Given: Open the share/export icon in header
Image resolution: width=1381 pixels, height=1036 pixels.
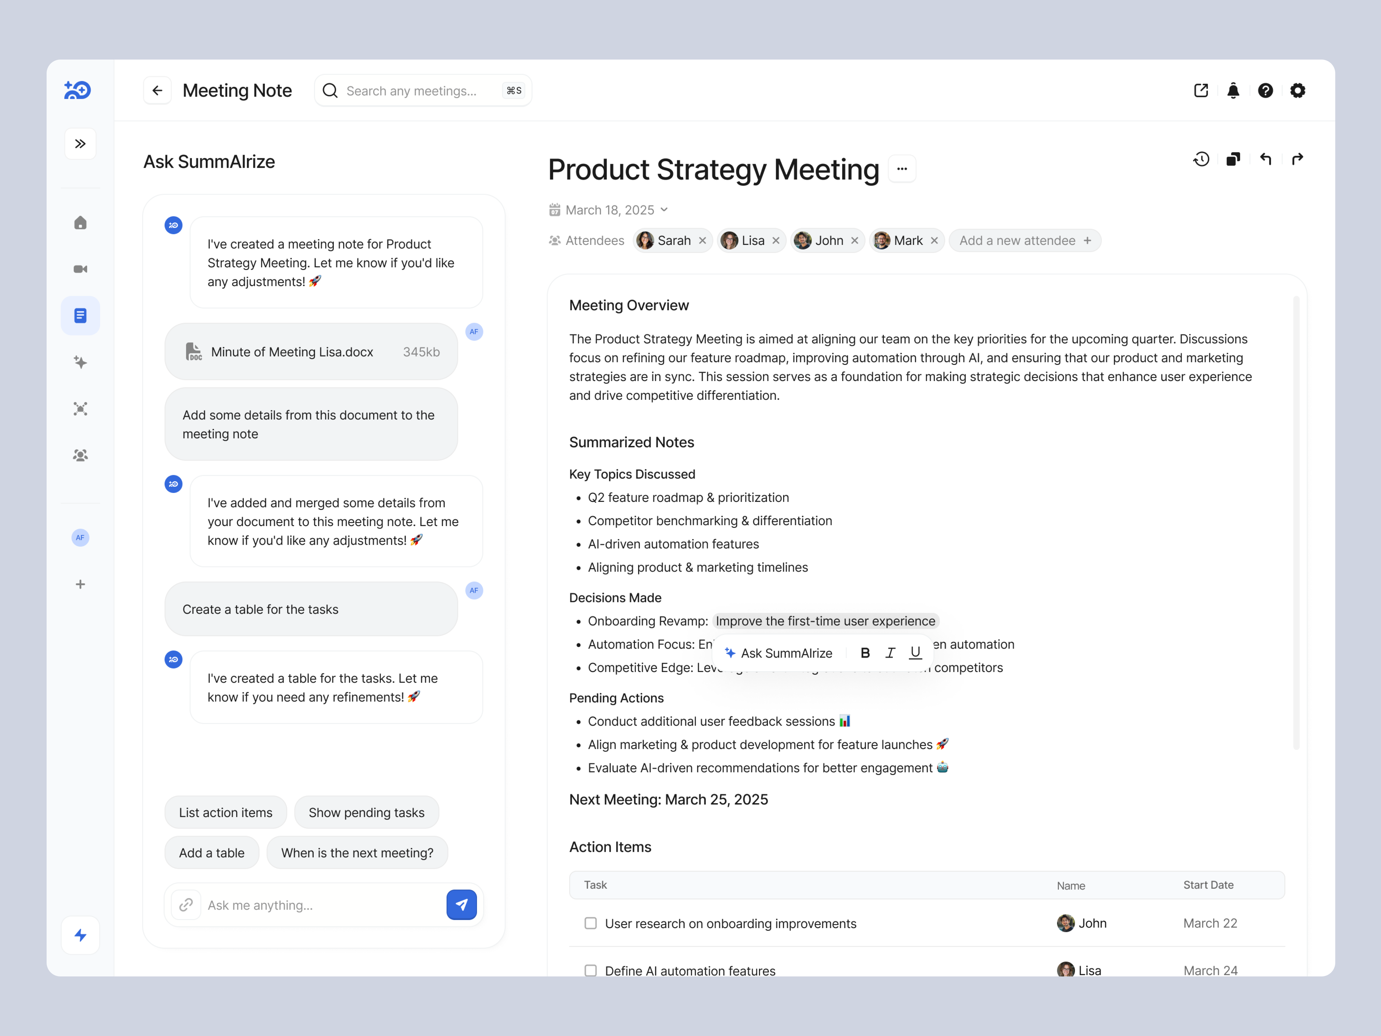Looking at the screenshot, I should [x=1201, y=91].
